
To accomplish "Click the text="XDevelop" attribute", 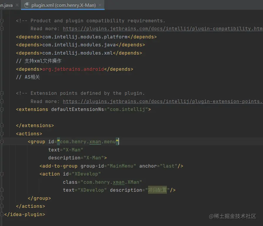I will point(85,190).
